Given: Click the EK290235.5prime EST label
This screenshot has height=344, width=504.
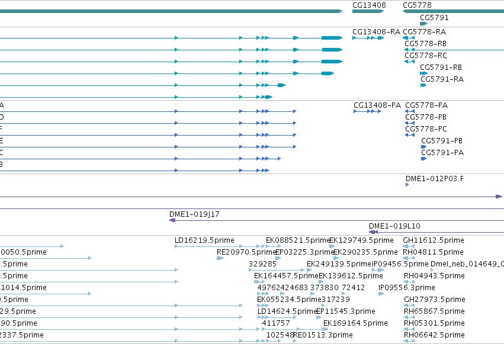Looking at the screenshot, I should point(365,252).
